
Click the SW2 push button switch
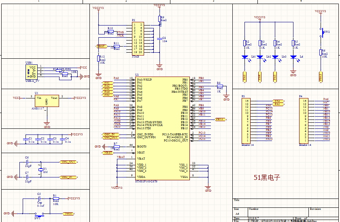pyautogui.click(x=321, y=32)
